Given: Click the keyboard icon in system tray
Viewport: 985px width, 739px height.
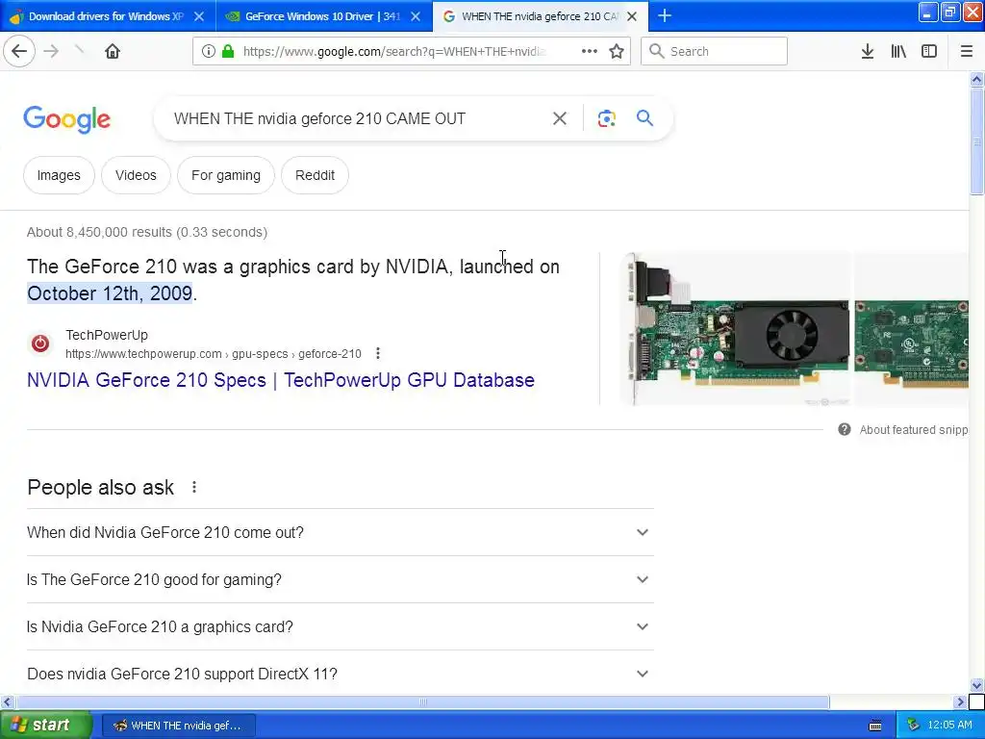Looking at the screenshot, I should coord(875,726).
